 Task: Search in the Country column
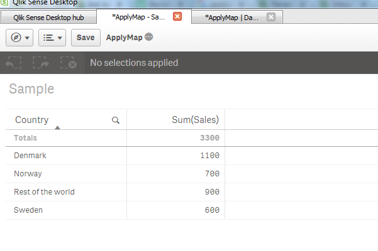click(x=115, y=120)
